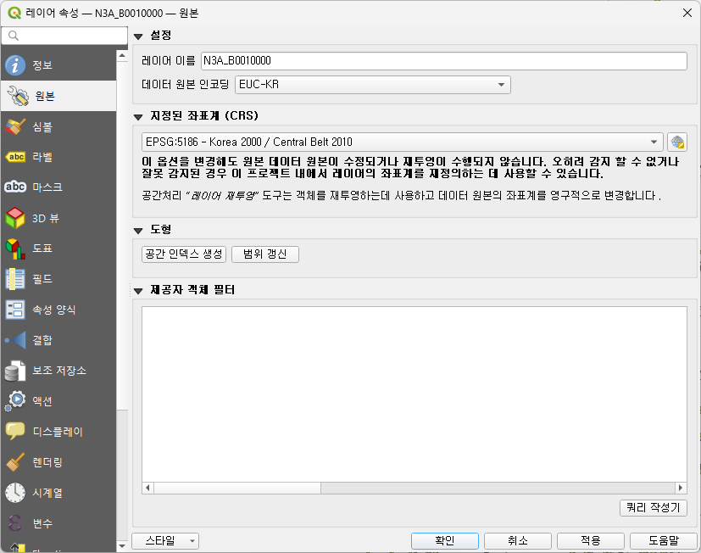Switch to the 심볼 tab label
The height and width of the screenshot is (553, 701).
pyautogui.click(x=42, y=126)
